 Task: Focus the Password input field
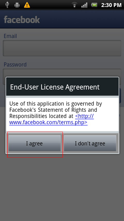click(x=62, y=73)
